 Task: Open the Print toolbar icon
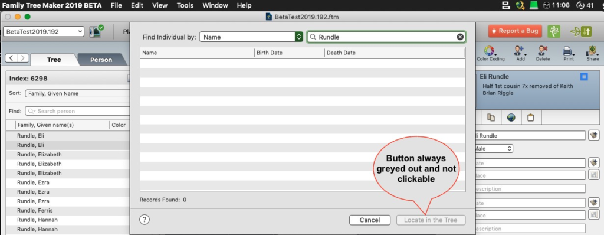point(568,53)
